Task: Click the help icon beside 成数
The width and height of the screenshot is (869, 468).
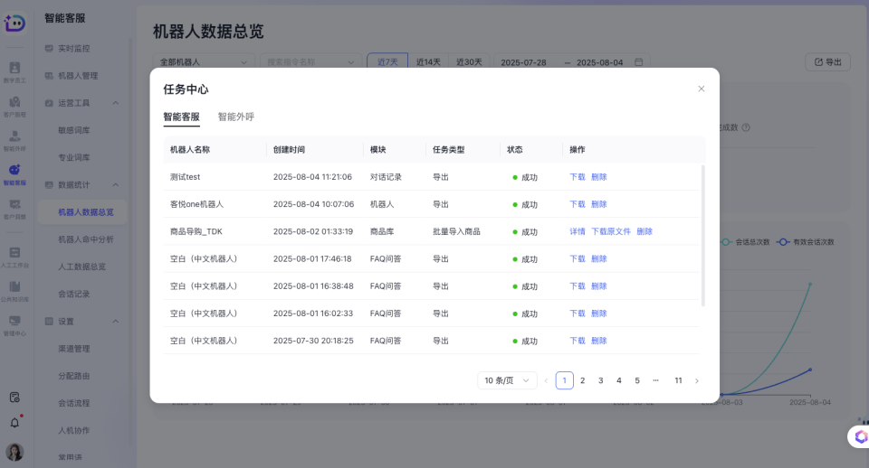Action: tap(746, 127)
